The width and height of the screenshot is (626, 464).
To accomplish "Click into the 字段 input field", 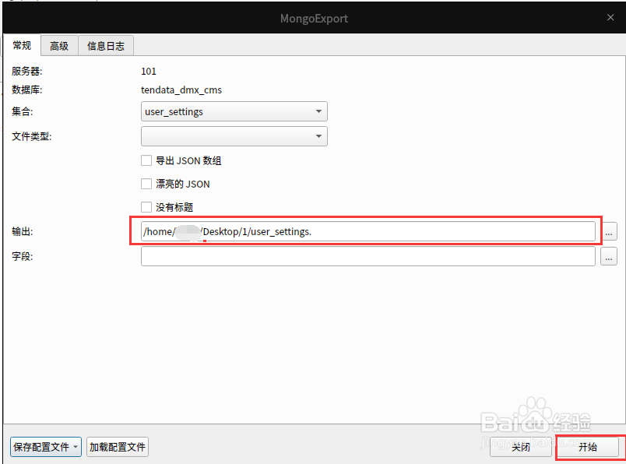I will (368, 256).
